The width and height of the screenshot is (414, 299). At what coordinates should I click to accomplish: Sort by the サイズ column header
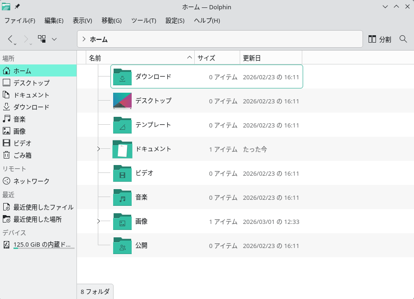click(x=206, y=58)
